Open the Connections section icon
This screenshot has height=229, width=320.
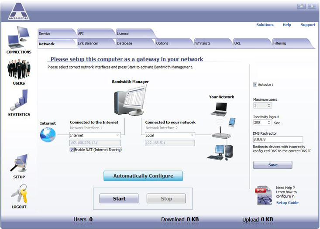(19, 37)
